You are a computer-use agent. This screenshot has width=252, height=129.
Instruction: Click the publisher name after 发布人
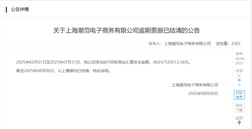tap(187, 44)
